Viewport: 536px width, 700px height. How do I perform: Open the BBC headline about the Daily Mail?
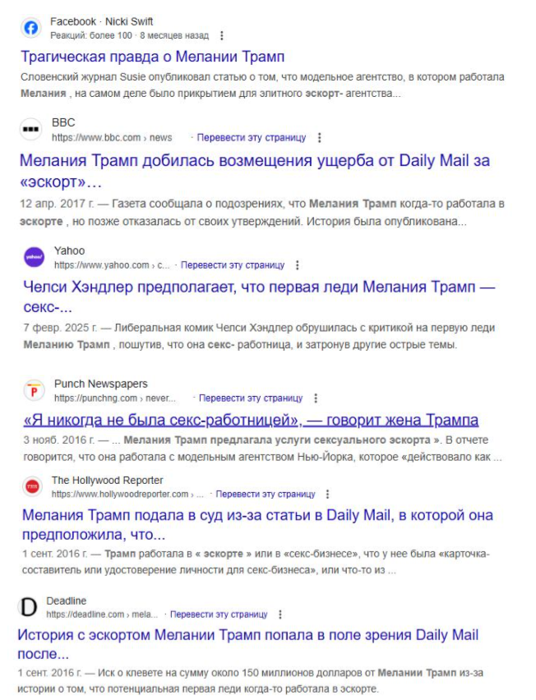pyautogui.click(x=255, y=171)
